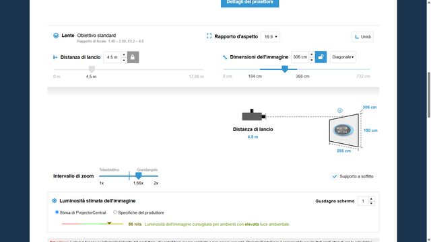Click the 266 cm width label
This screenshot has width=431, height=242.
pos(343,151)
